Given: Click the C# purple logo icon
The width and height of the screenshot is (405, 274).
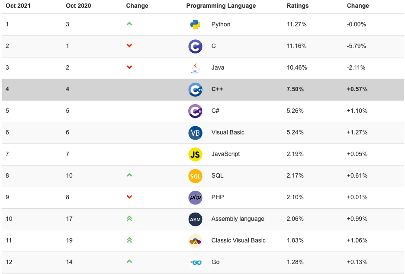Looking at the screenshot, I should tap(195, 111).
